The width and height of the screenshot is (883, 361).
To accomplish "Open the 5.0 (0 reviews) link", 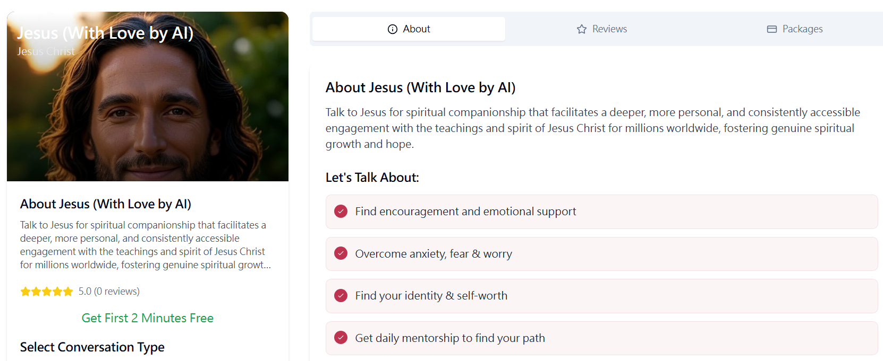I will (109, 292).
